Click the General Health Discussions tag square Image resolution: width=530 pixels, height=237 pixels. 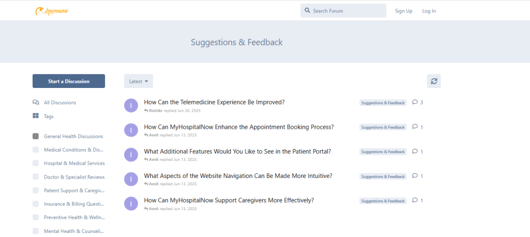(x=36, y=136)
